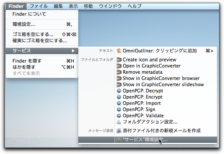Open the ウインドウ menu
Viewport: 224px width, 154px height.
tap(110, 6)
